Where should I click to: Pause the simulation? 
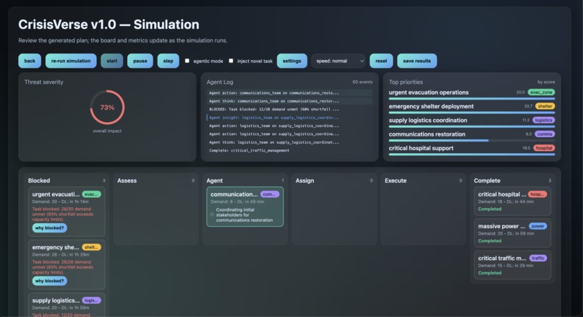(140, 61)
